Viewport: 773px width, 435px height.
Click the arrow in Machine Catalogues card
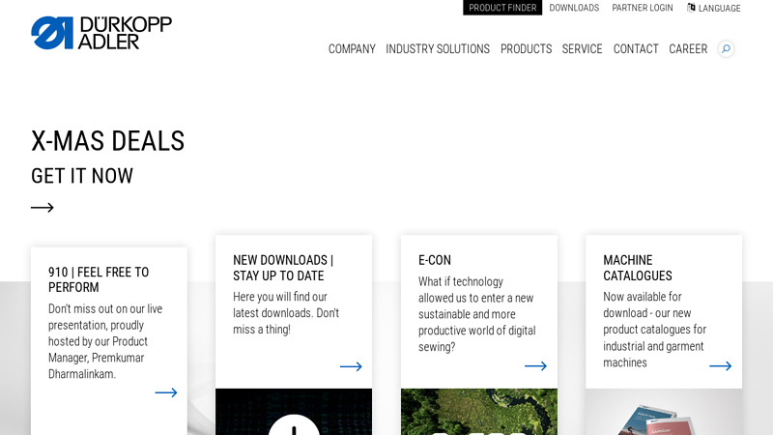720,366
